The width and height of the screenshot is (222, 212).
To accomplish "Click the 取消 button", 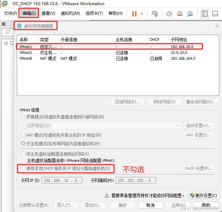I will tap(151, 205).
